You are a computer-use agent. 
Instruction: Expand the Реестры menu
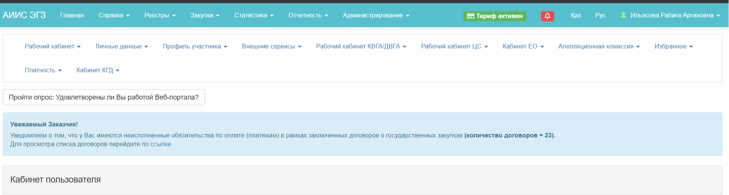pos(160,15)
